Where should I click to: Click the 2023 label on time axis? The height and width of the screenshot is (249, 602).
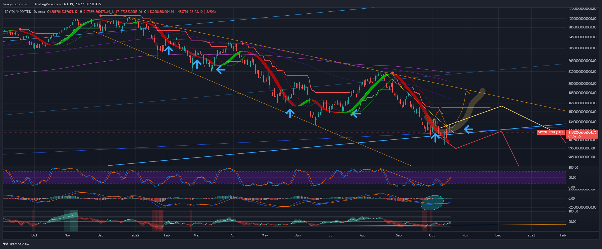click(531, 235)
